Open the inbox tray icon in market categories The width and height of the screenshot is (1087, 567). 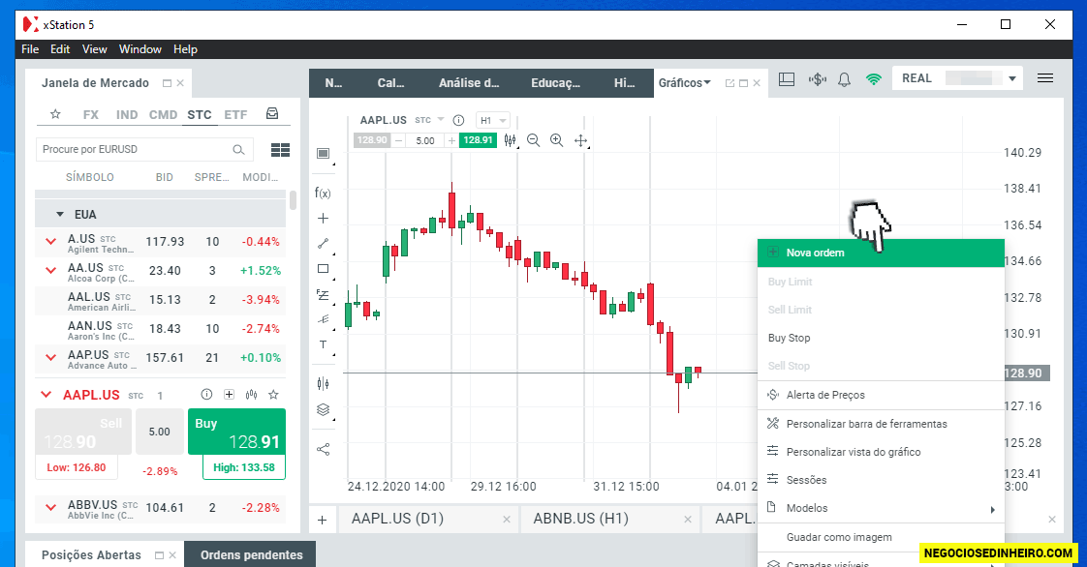(272, 113)
